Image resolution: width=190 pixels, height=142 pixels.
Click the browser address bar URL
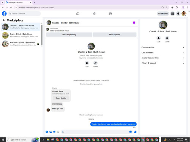tap(36, 8)
